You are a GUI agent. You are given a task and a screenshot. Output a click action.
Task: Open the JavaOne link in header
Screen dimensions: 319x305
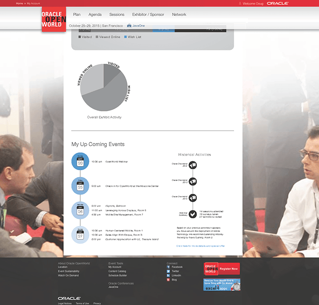tap(139, 25)
